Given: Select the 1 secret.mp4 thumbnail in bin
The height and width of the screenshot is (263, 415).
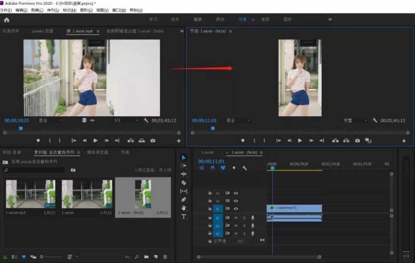Looking at the screenshot, I should click(x=30, y=194).
